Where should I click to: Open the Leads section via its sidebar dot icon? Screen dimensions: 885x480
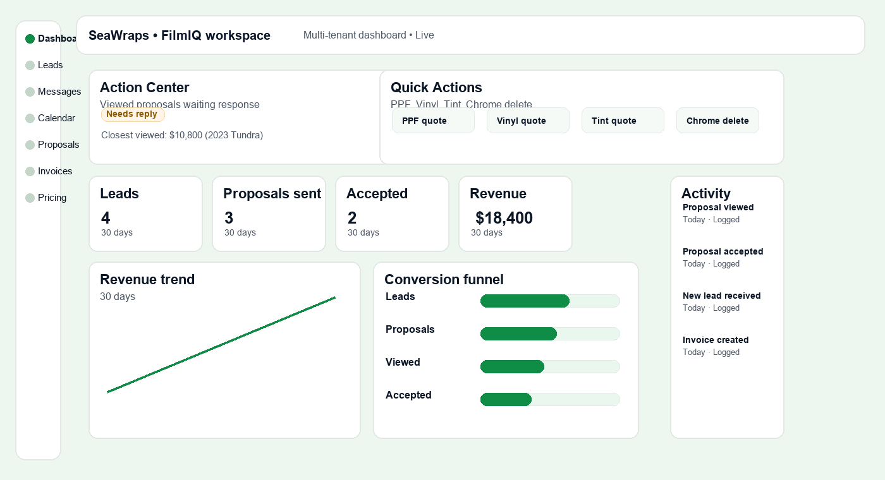click(x=30, y=64)
